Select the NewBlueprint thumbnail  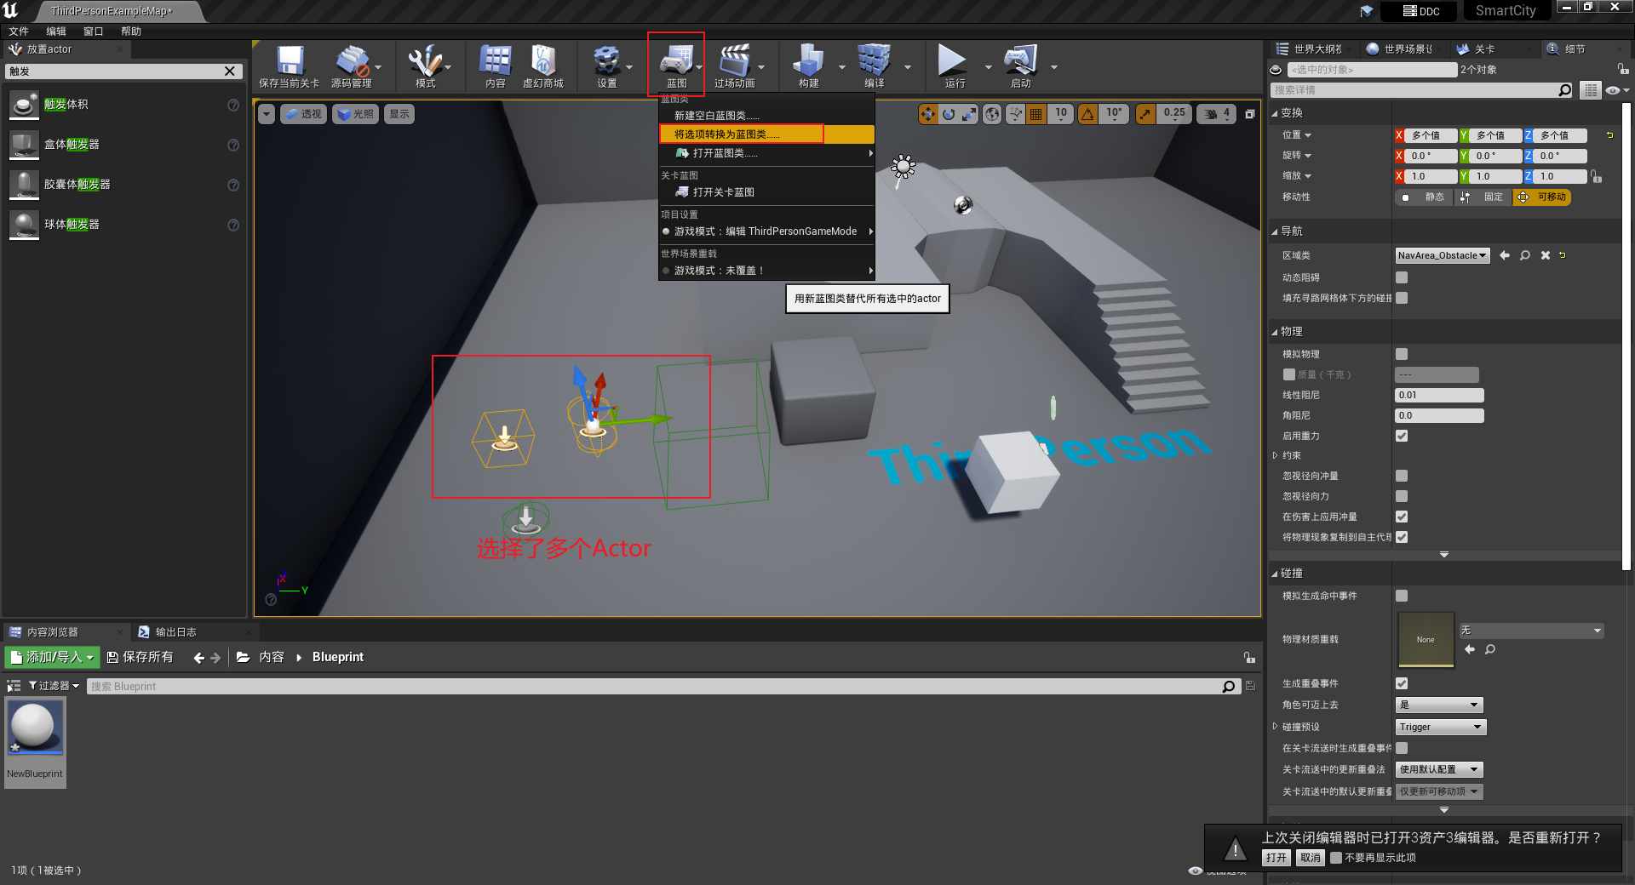coord(35,728)
